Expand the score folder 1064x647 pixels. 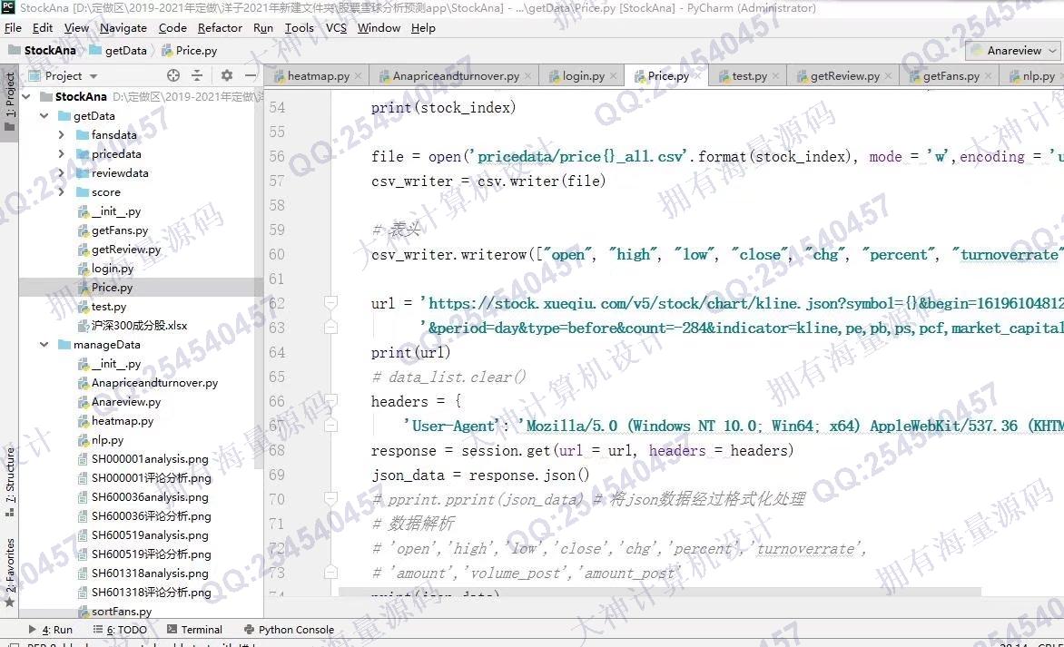pos(62,192)
